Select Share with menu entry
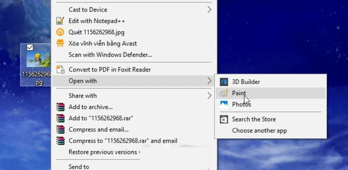Screen dimensions: 348x170 [134, 96]
